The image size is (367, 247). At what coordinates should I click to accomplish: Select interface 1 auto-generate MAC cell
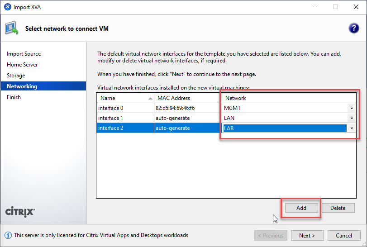(173, 118)
